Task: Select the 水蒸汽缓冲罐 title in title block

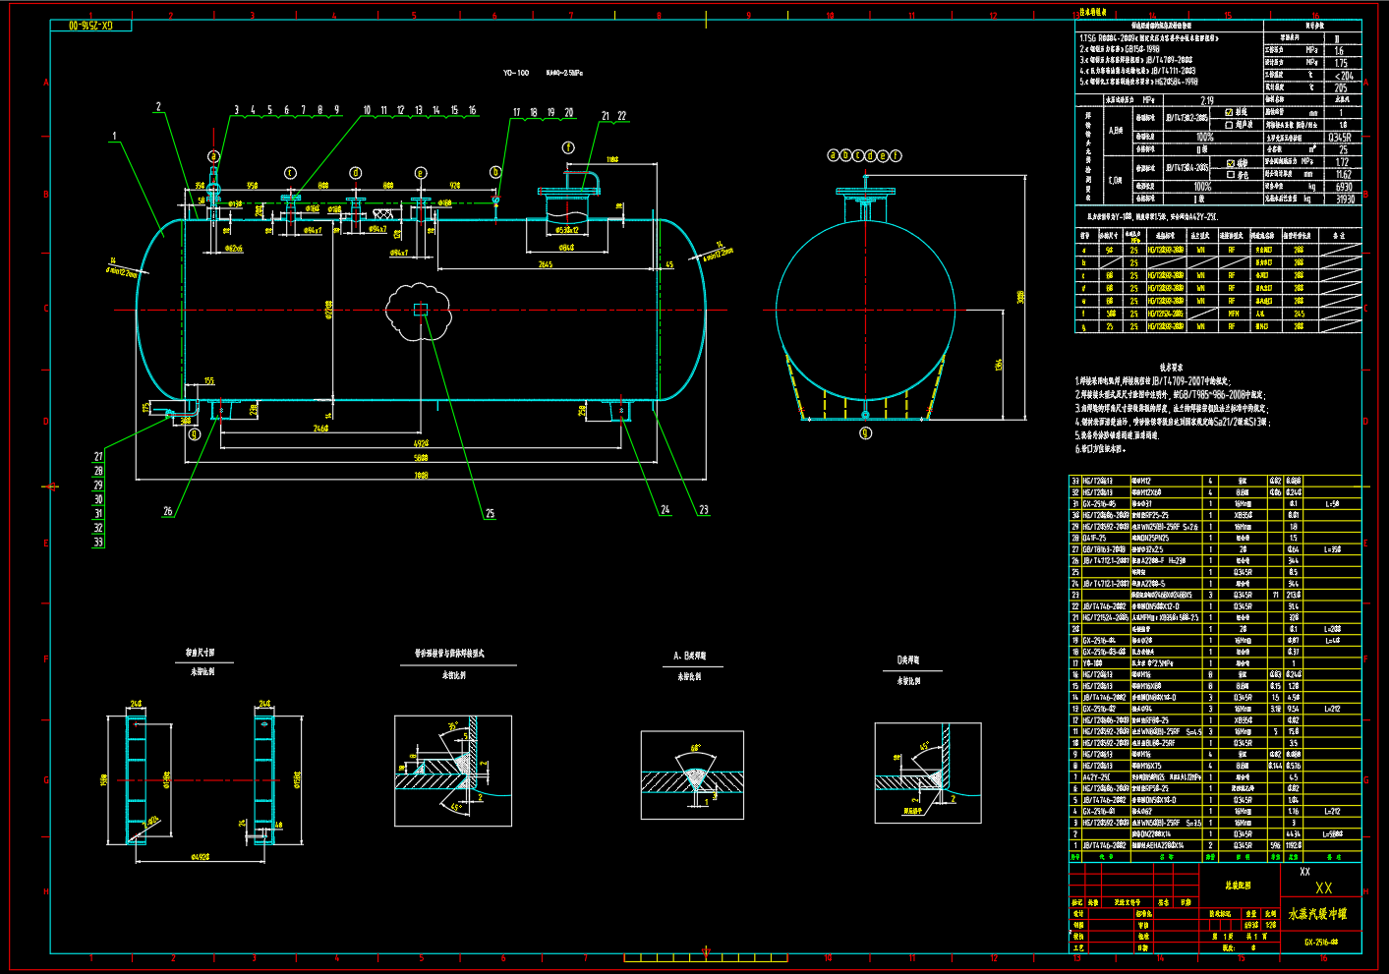Action: pos(1317,914)
